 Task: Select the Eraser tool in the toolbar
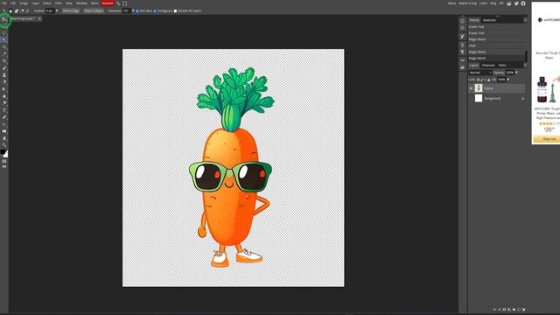click(x=4, y=82)
